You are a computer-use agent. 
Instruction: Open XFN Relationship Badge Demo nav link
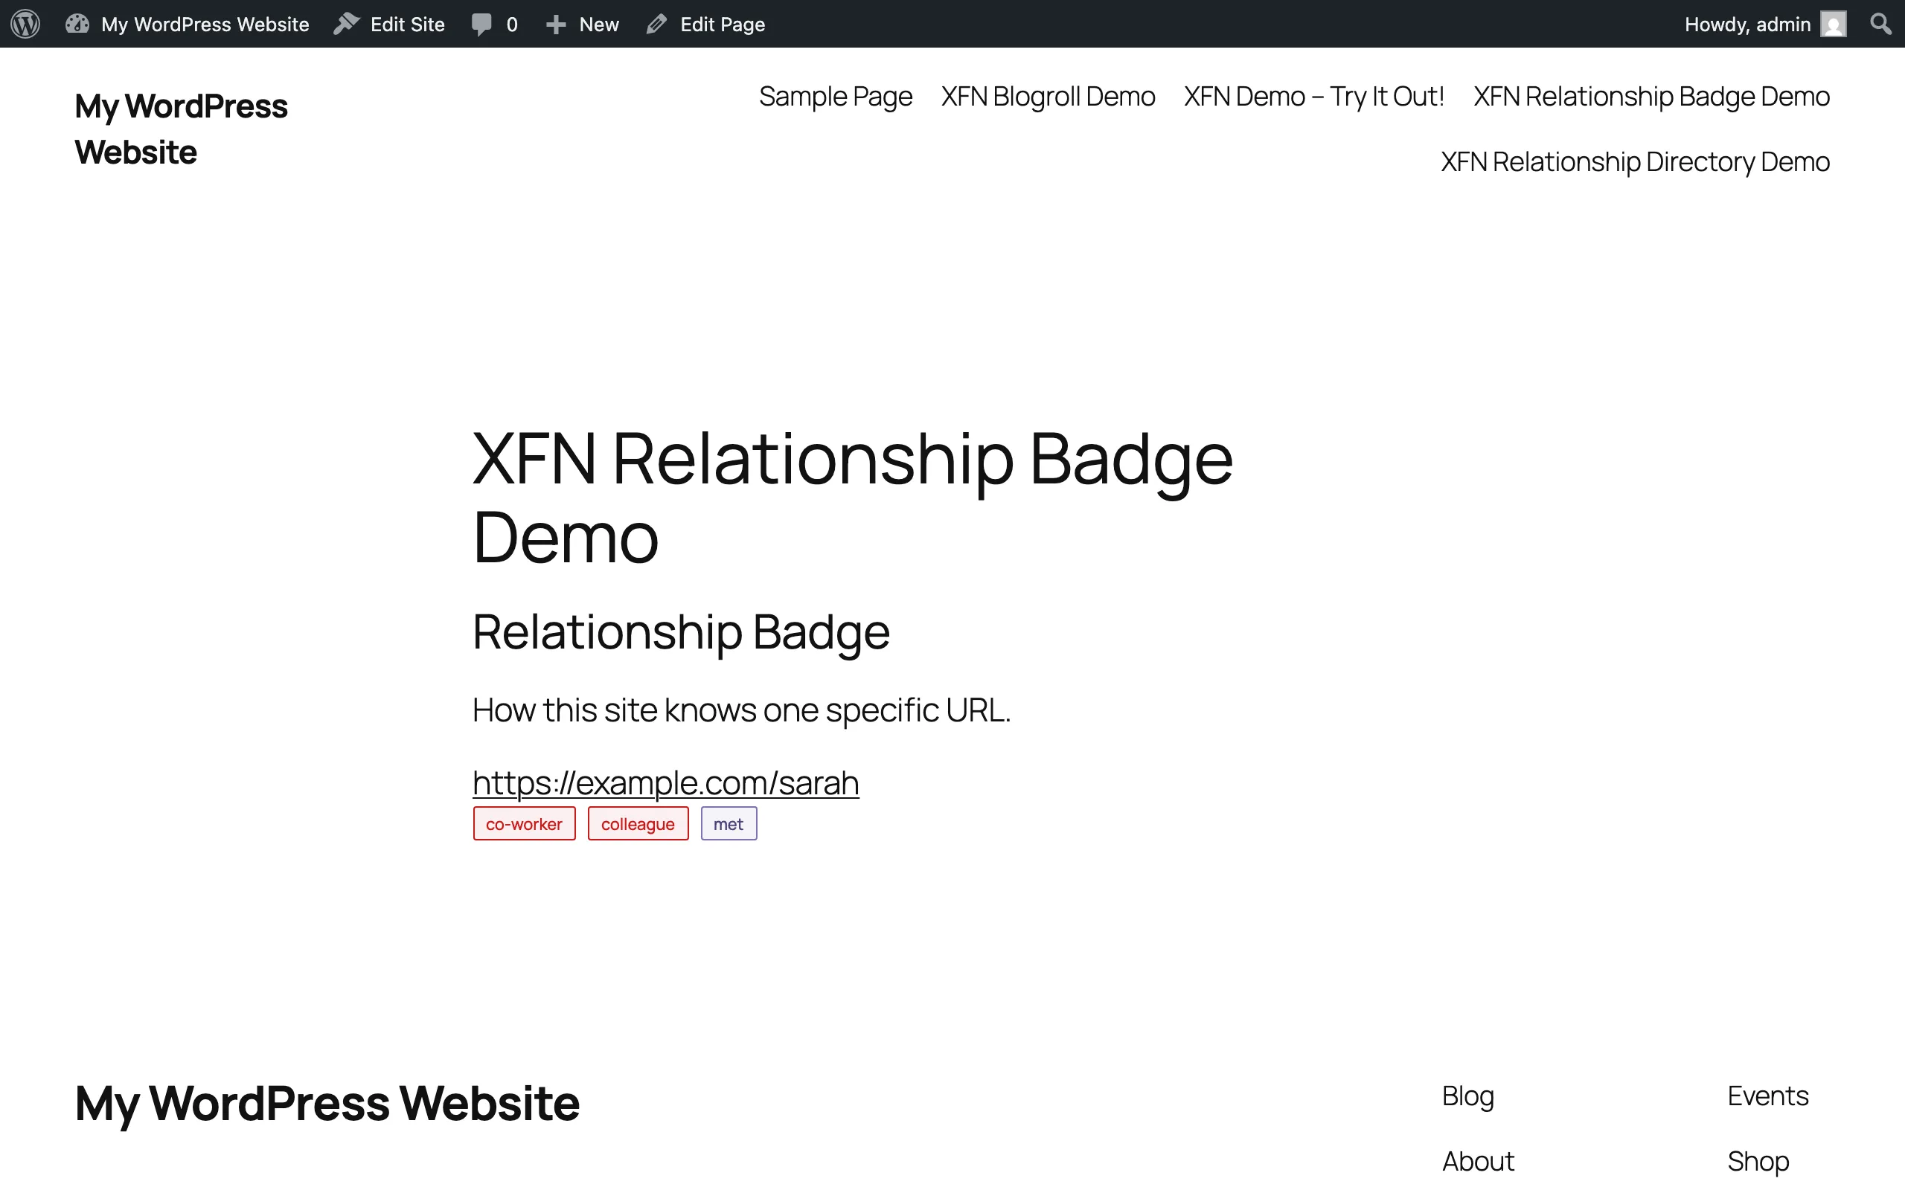tap(1651, 96)
